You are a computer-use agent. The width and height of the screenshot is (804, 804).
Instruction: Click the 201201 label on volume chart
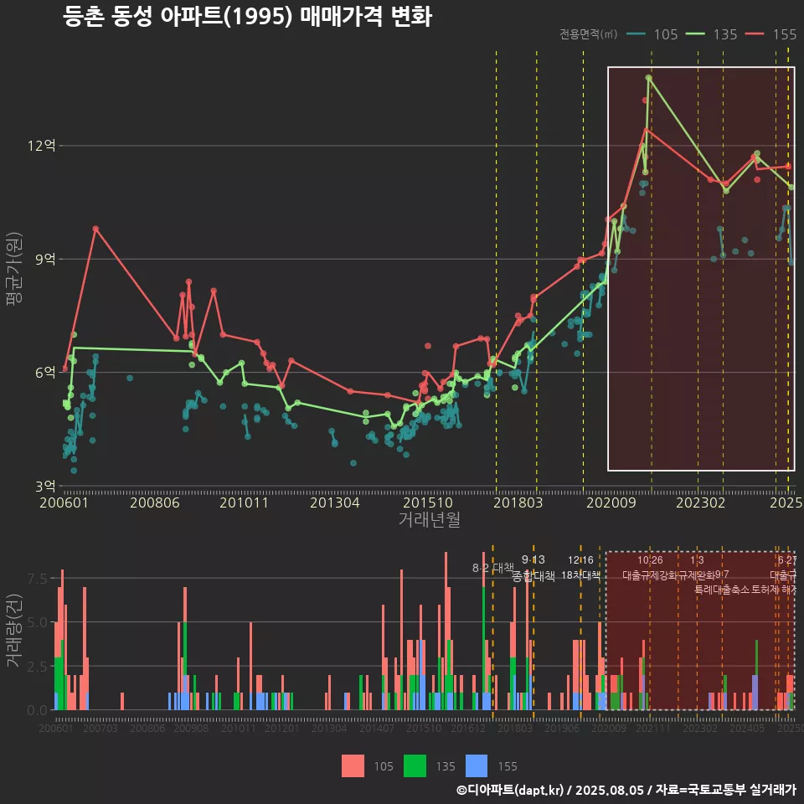pyautogui.click(x=282, y=728)
